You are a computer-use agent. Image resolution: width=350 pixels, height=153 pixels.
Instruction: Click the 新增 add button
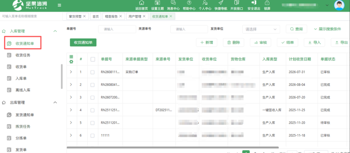[x=206, y=42]
